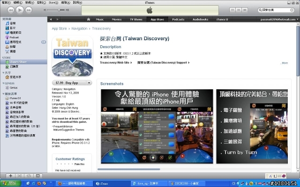
Task: Switch to iTunes taskbar button
Action: tap(112, 184)
